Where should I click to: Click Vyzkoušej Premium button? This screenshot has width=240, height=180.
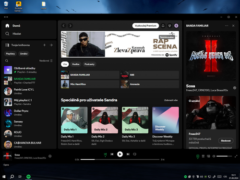coord(145,26)
